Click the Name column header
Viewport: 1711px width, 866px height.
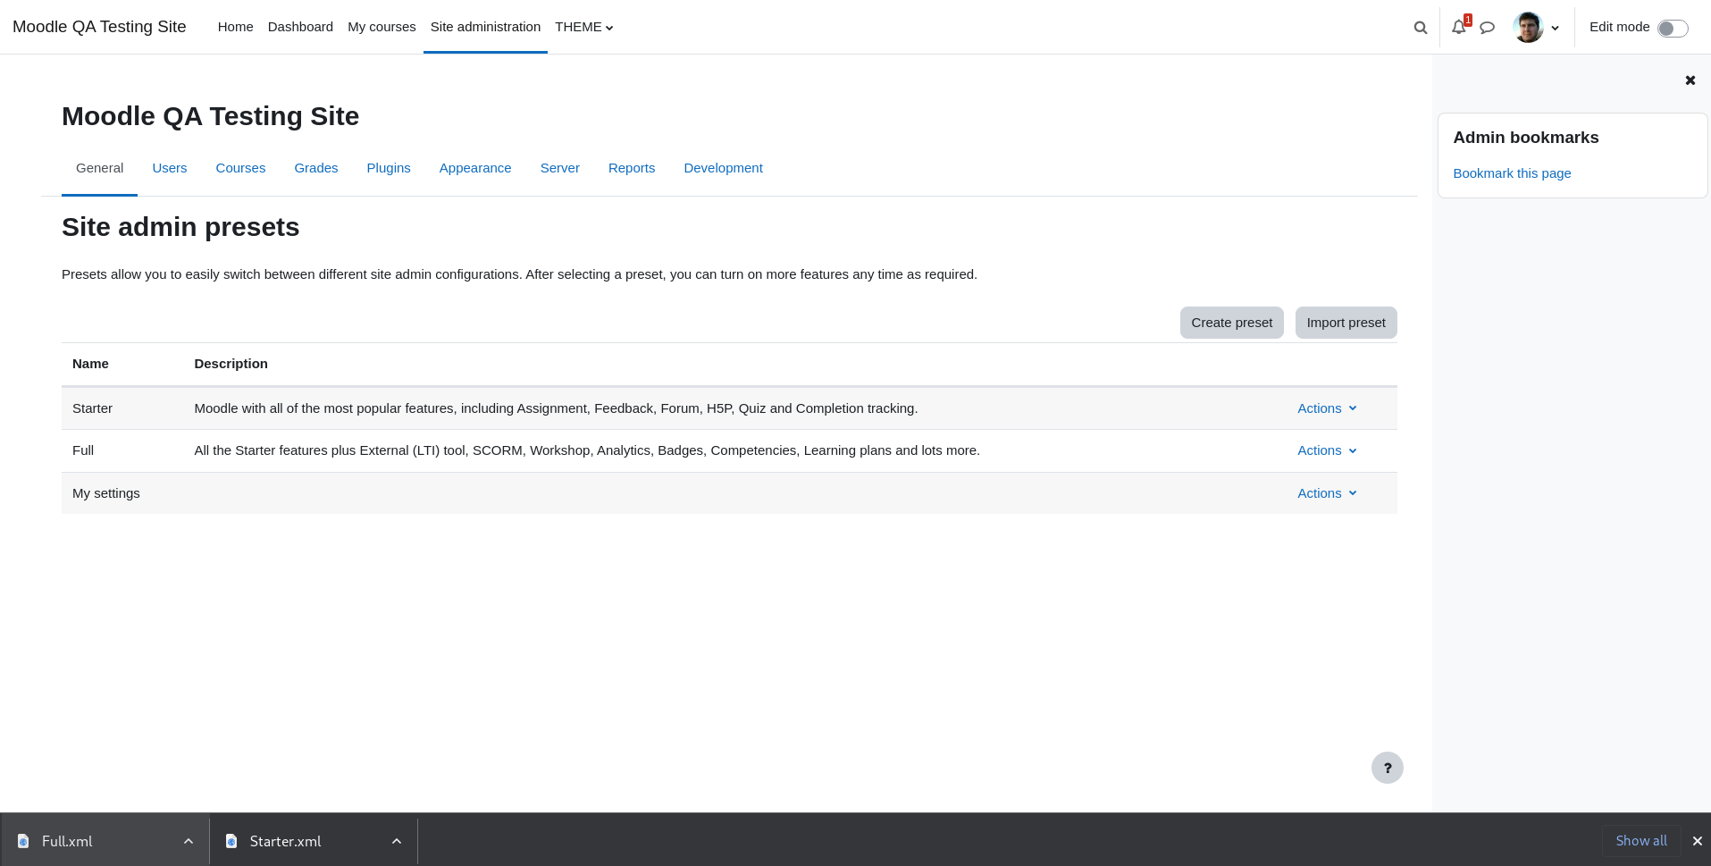click(90, 364)
